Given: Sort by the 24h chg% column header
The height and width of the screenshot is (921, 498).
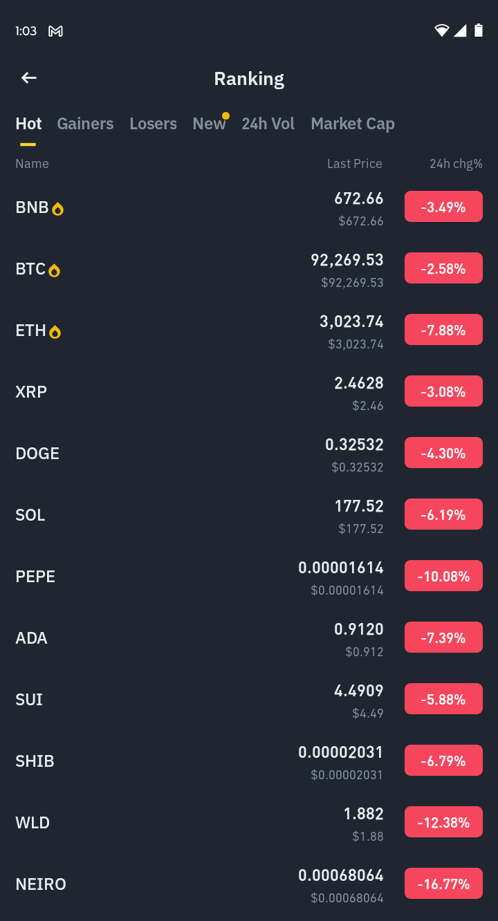Looking at the screenshot, I should (x=456, y=164).
